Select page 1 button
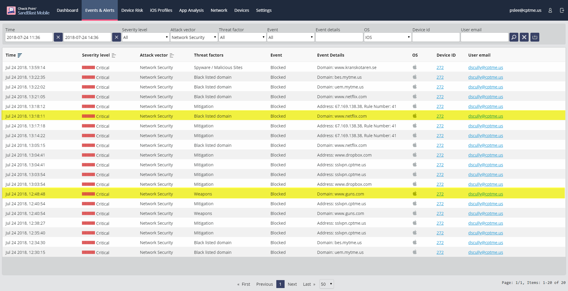This screenshot has width=568, height=291. (280, 284)
